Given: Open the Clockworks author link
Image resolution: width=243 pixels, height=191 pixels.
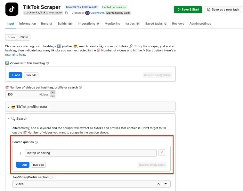Looking at the screenshot, I should (x=97, y=13).
